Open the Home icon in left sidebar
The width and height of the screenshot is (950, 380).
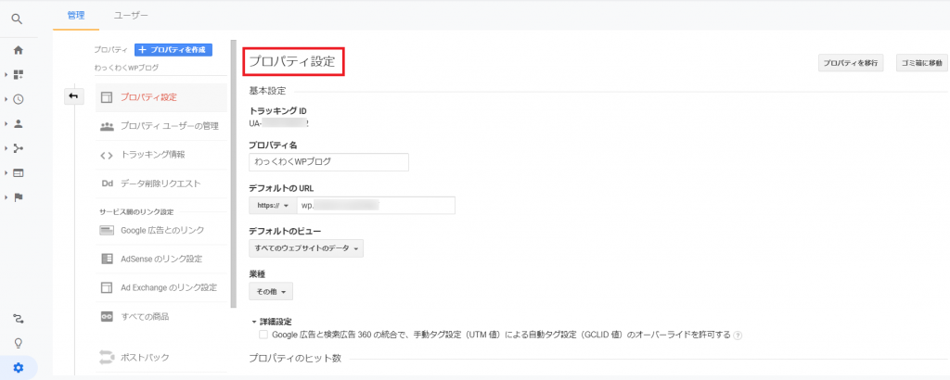[x=18, y=50]
